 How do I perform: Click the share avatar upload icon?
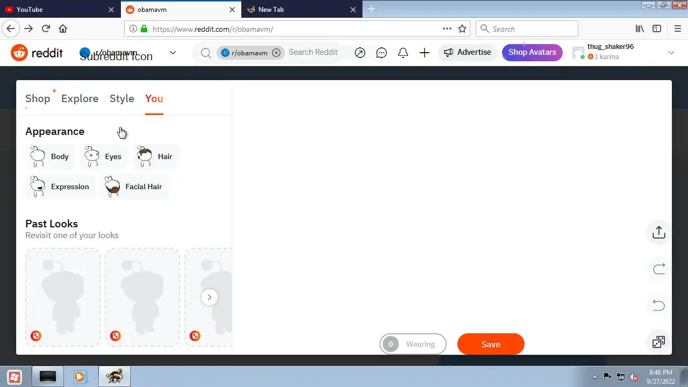(x=659, y=232)
